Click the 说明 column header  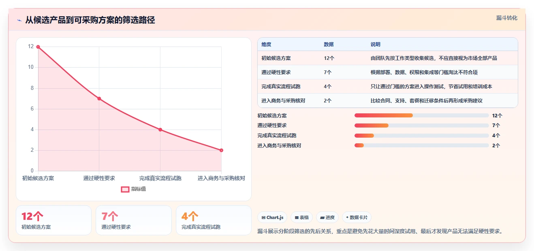pos(376,44)
